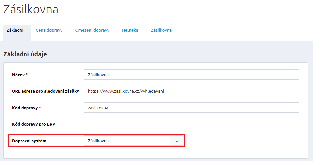Click the Název input field
This screenshot has height=161, width=313.
pos(191,75)
